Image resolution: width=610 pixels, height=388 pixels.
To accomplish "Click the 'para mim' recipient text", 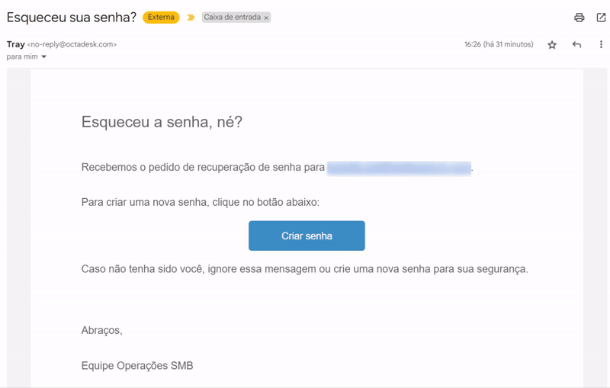I will click(22, 56).
